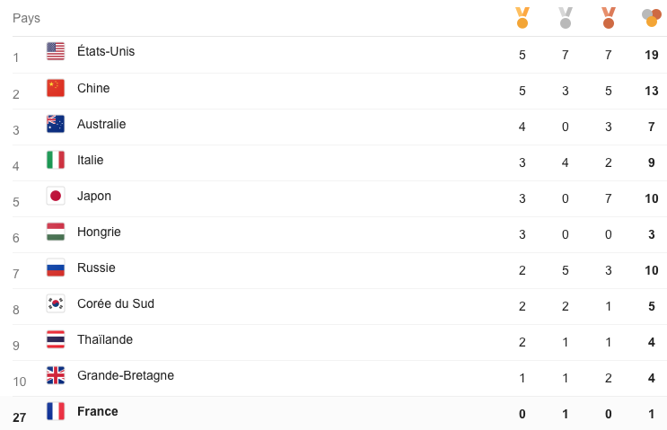Click the United States flag icon
Image resolution: width=667 pixels, height=430 pixels.
[x=56, y=52]
